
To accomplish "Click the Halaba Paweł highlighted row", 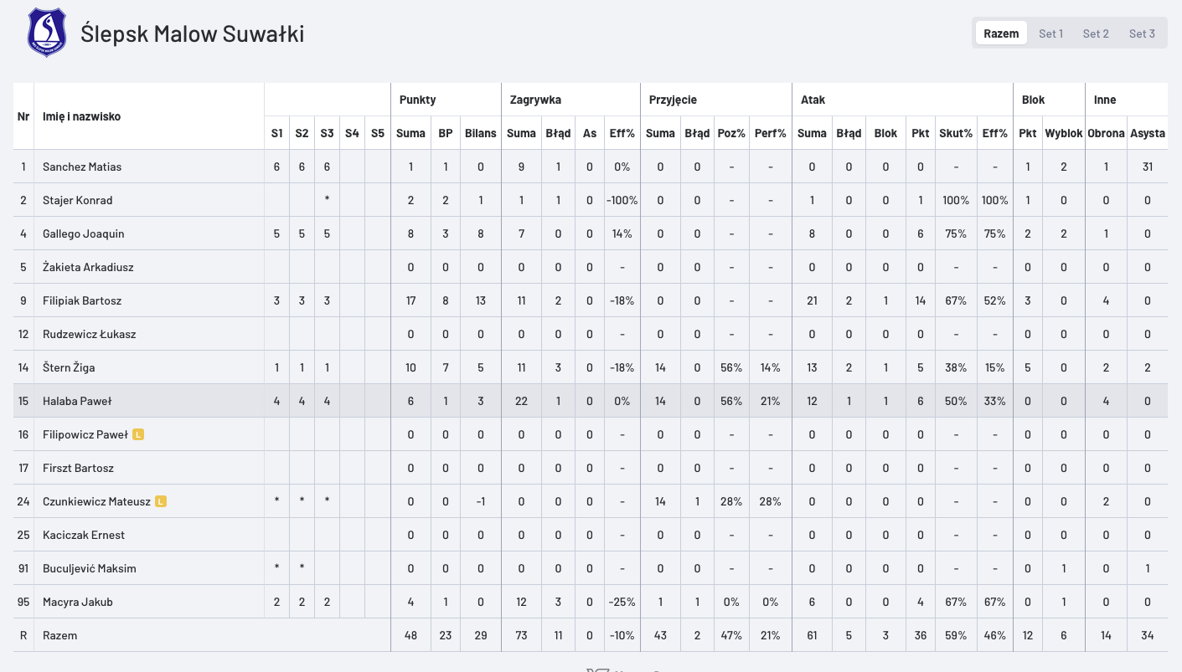I will [77, 401].
